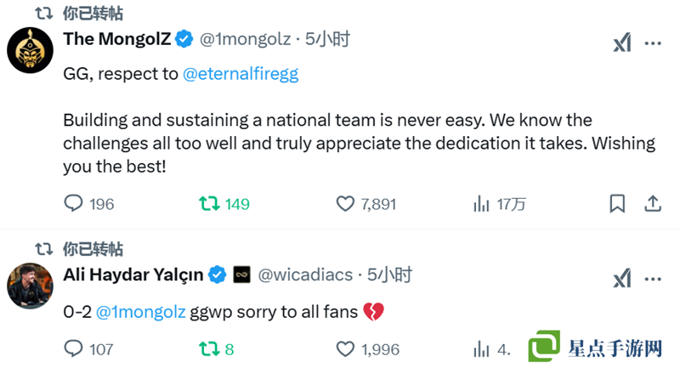View analytics for The MongolZ post
This screenshot has width=680, height=368.
pyautogui.click(x=482, y=204)
